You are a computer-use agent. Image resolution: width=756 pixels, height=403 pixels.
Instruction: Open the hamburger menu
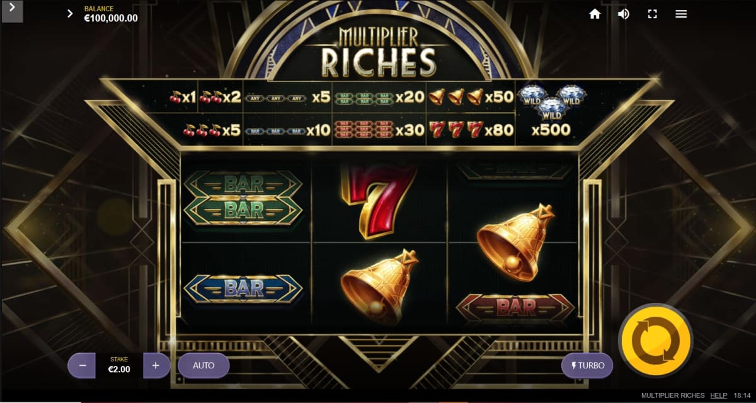coord(681,14)
